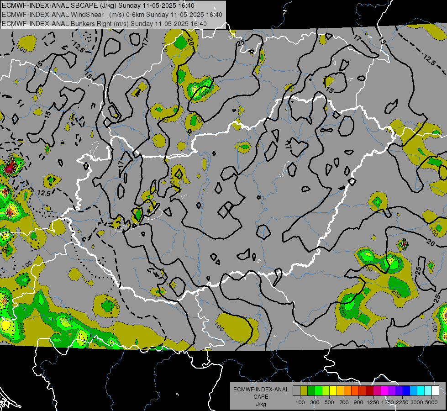Click the 700 tick label on the colorbar
Image resolution: width=447 pixels, height=411 pixels.
coord(344,402)
